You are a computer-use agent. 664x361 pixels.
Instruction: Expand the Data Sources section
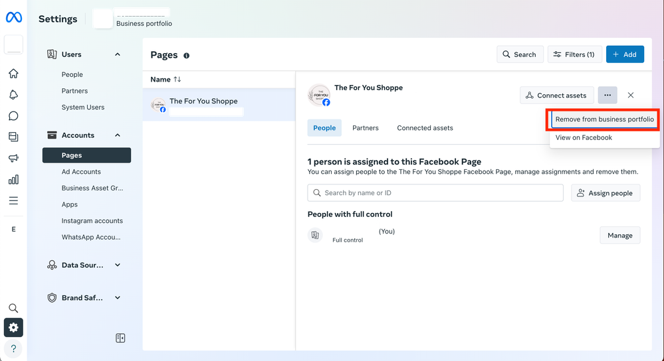pos(118,265)
